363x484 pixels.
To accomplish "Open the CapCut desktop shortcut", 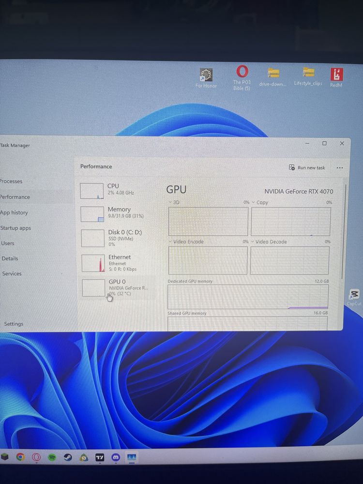I will (x=354, y=298).
